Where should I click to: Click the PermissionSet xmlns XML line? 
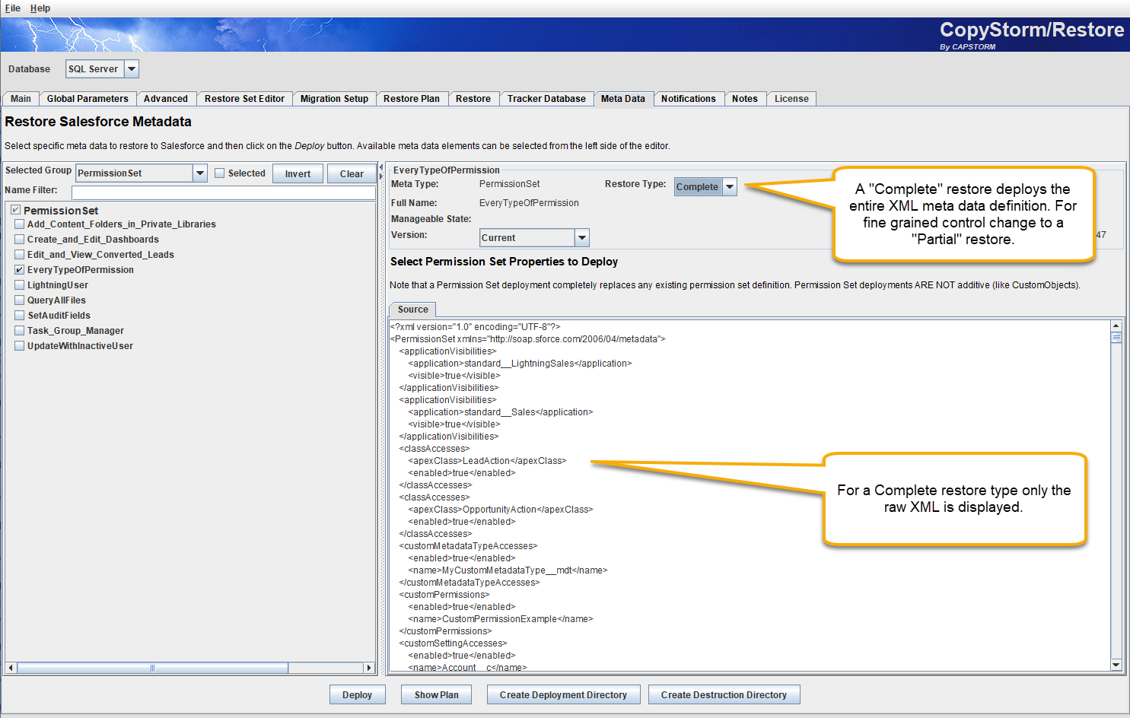(x=527, y=339)
